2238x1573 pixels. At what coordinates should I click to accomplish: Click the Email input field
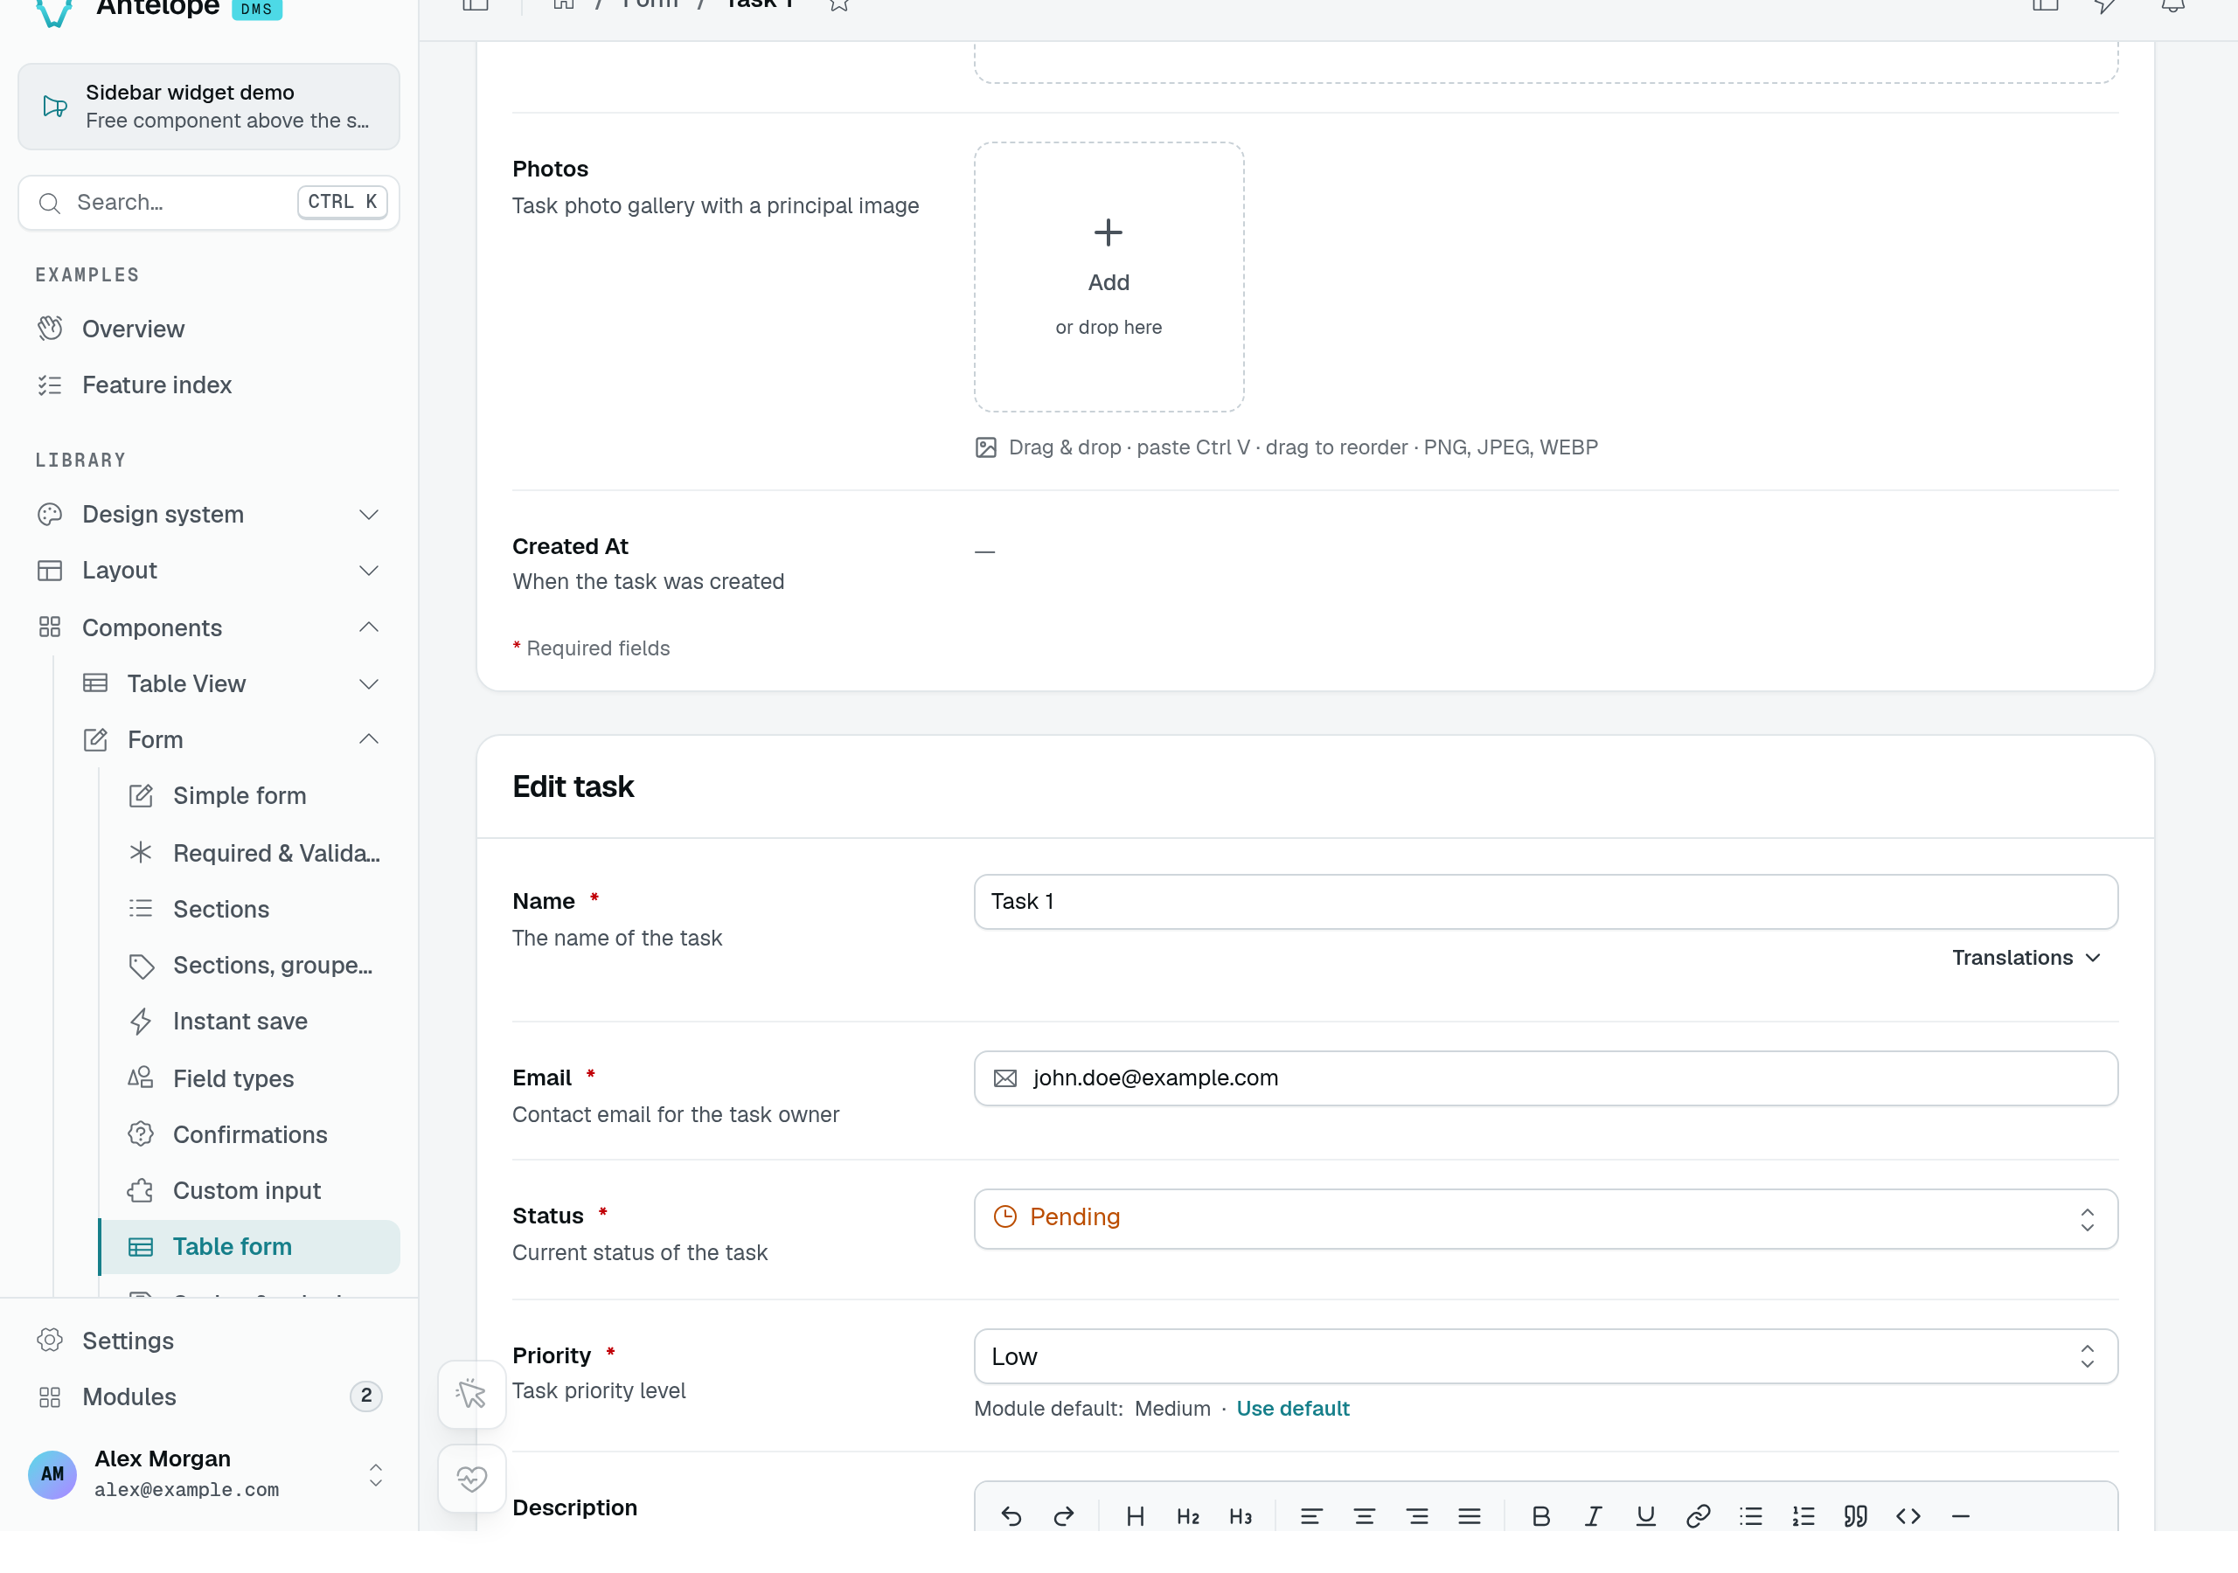click(x=1545, y=1077)
